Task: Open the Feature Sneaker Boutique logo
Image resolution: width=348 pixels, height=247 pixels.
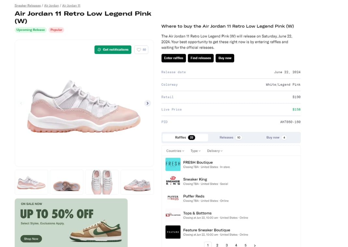Action: [x=173, y=232]
